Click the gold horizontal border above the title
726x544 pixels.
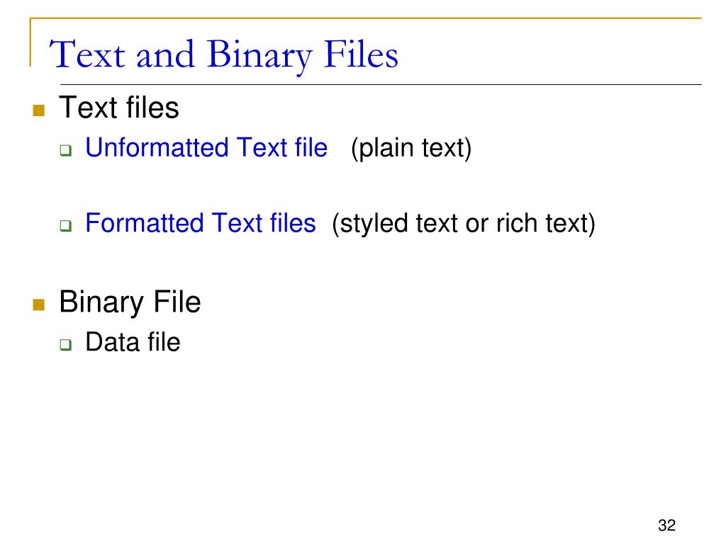366,18
